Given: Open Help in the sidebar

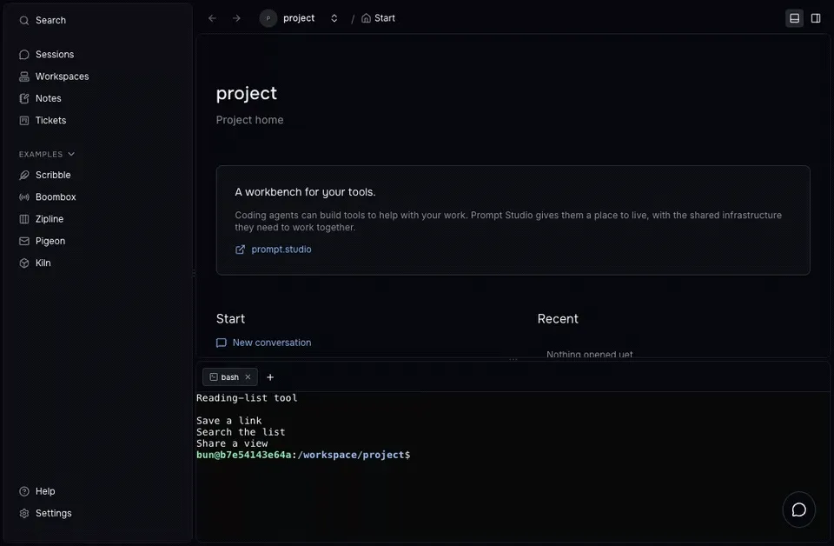Looking at the screenshot, I should coord(97,491).
